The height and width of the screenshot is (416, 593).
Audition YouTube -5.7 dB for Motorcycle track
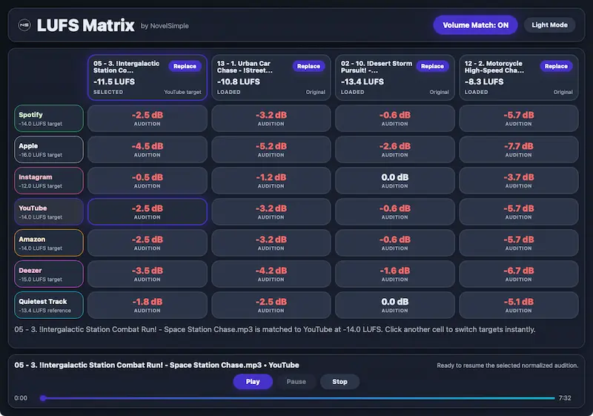point(518,212)
